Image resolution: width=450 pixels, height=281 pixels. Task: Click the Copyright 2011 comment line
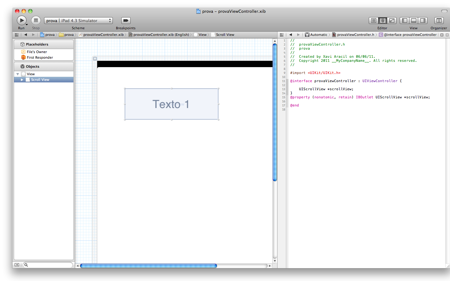coord(353,61)
